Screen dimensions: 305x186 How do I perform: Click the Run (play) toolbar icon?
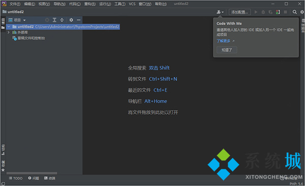[x=256, y=12]
